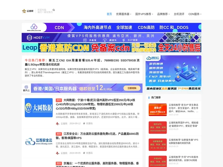Expand the CDN服务 dropdown menu
Viewport: 223px width, 167px height.
195,14
